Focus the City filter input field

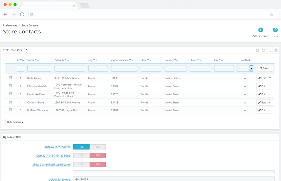[x=98, y=68]
